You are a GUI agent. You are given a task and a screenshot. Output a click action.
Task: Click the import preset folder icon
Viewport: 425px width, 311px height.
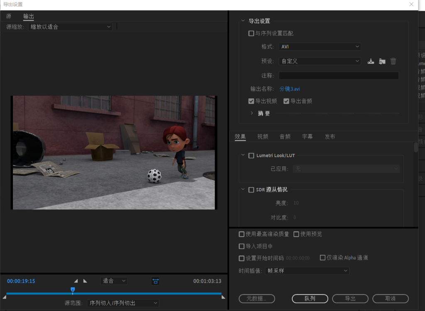click(x=382, y=62)
